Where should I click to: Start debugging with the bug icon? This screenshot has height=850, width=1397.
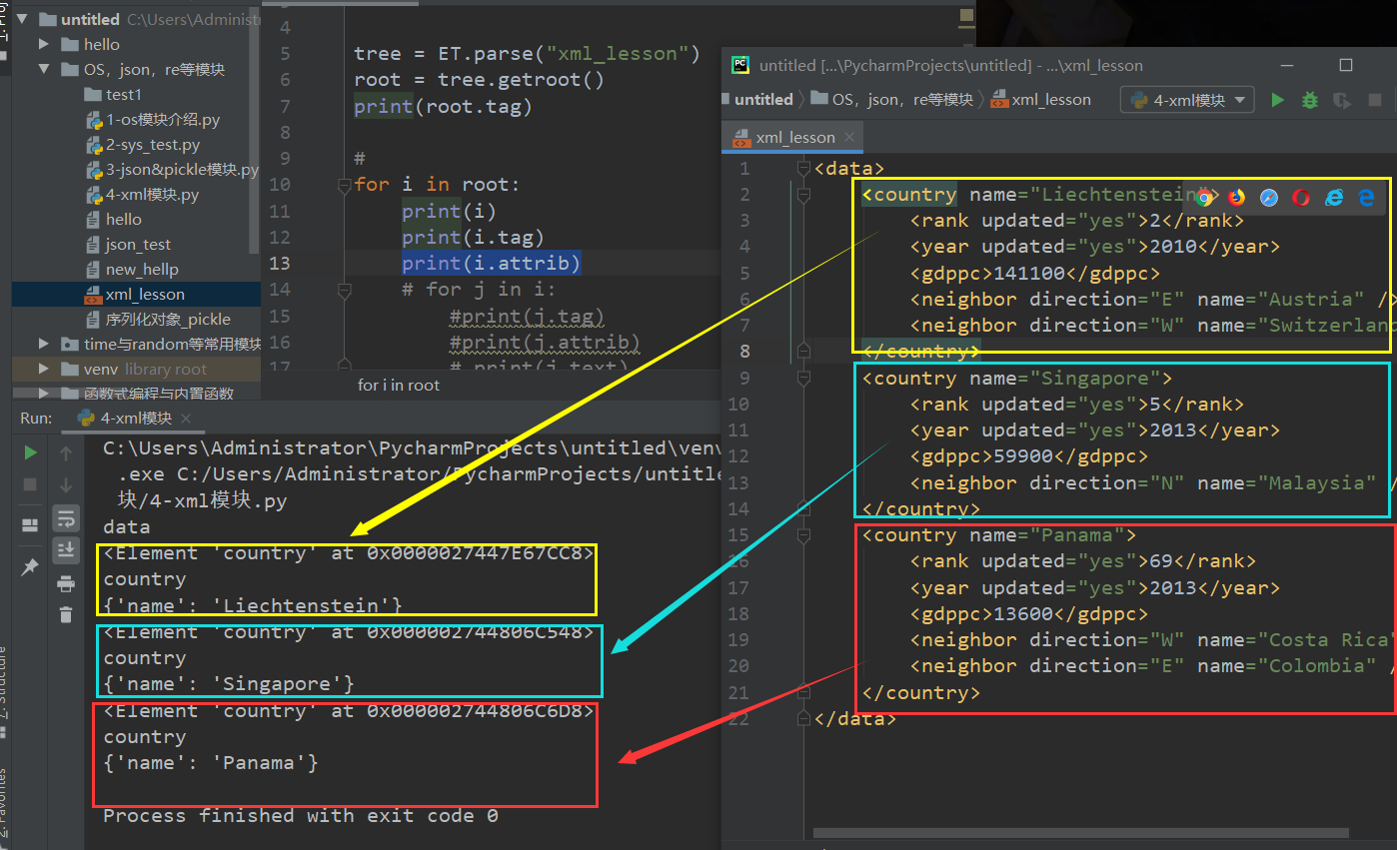pyautogui.click(x=1309, y=100)
